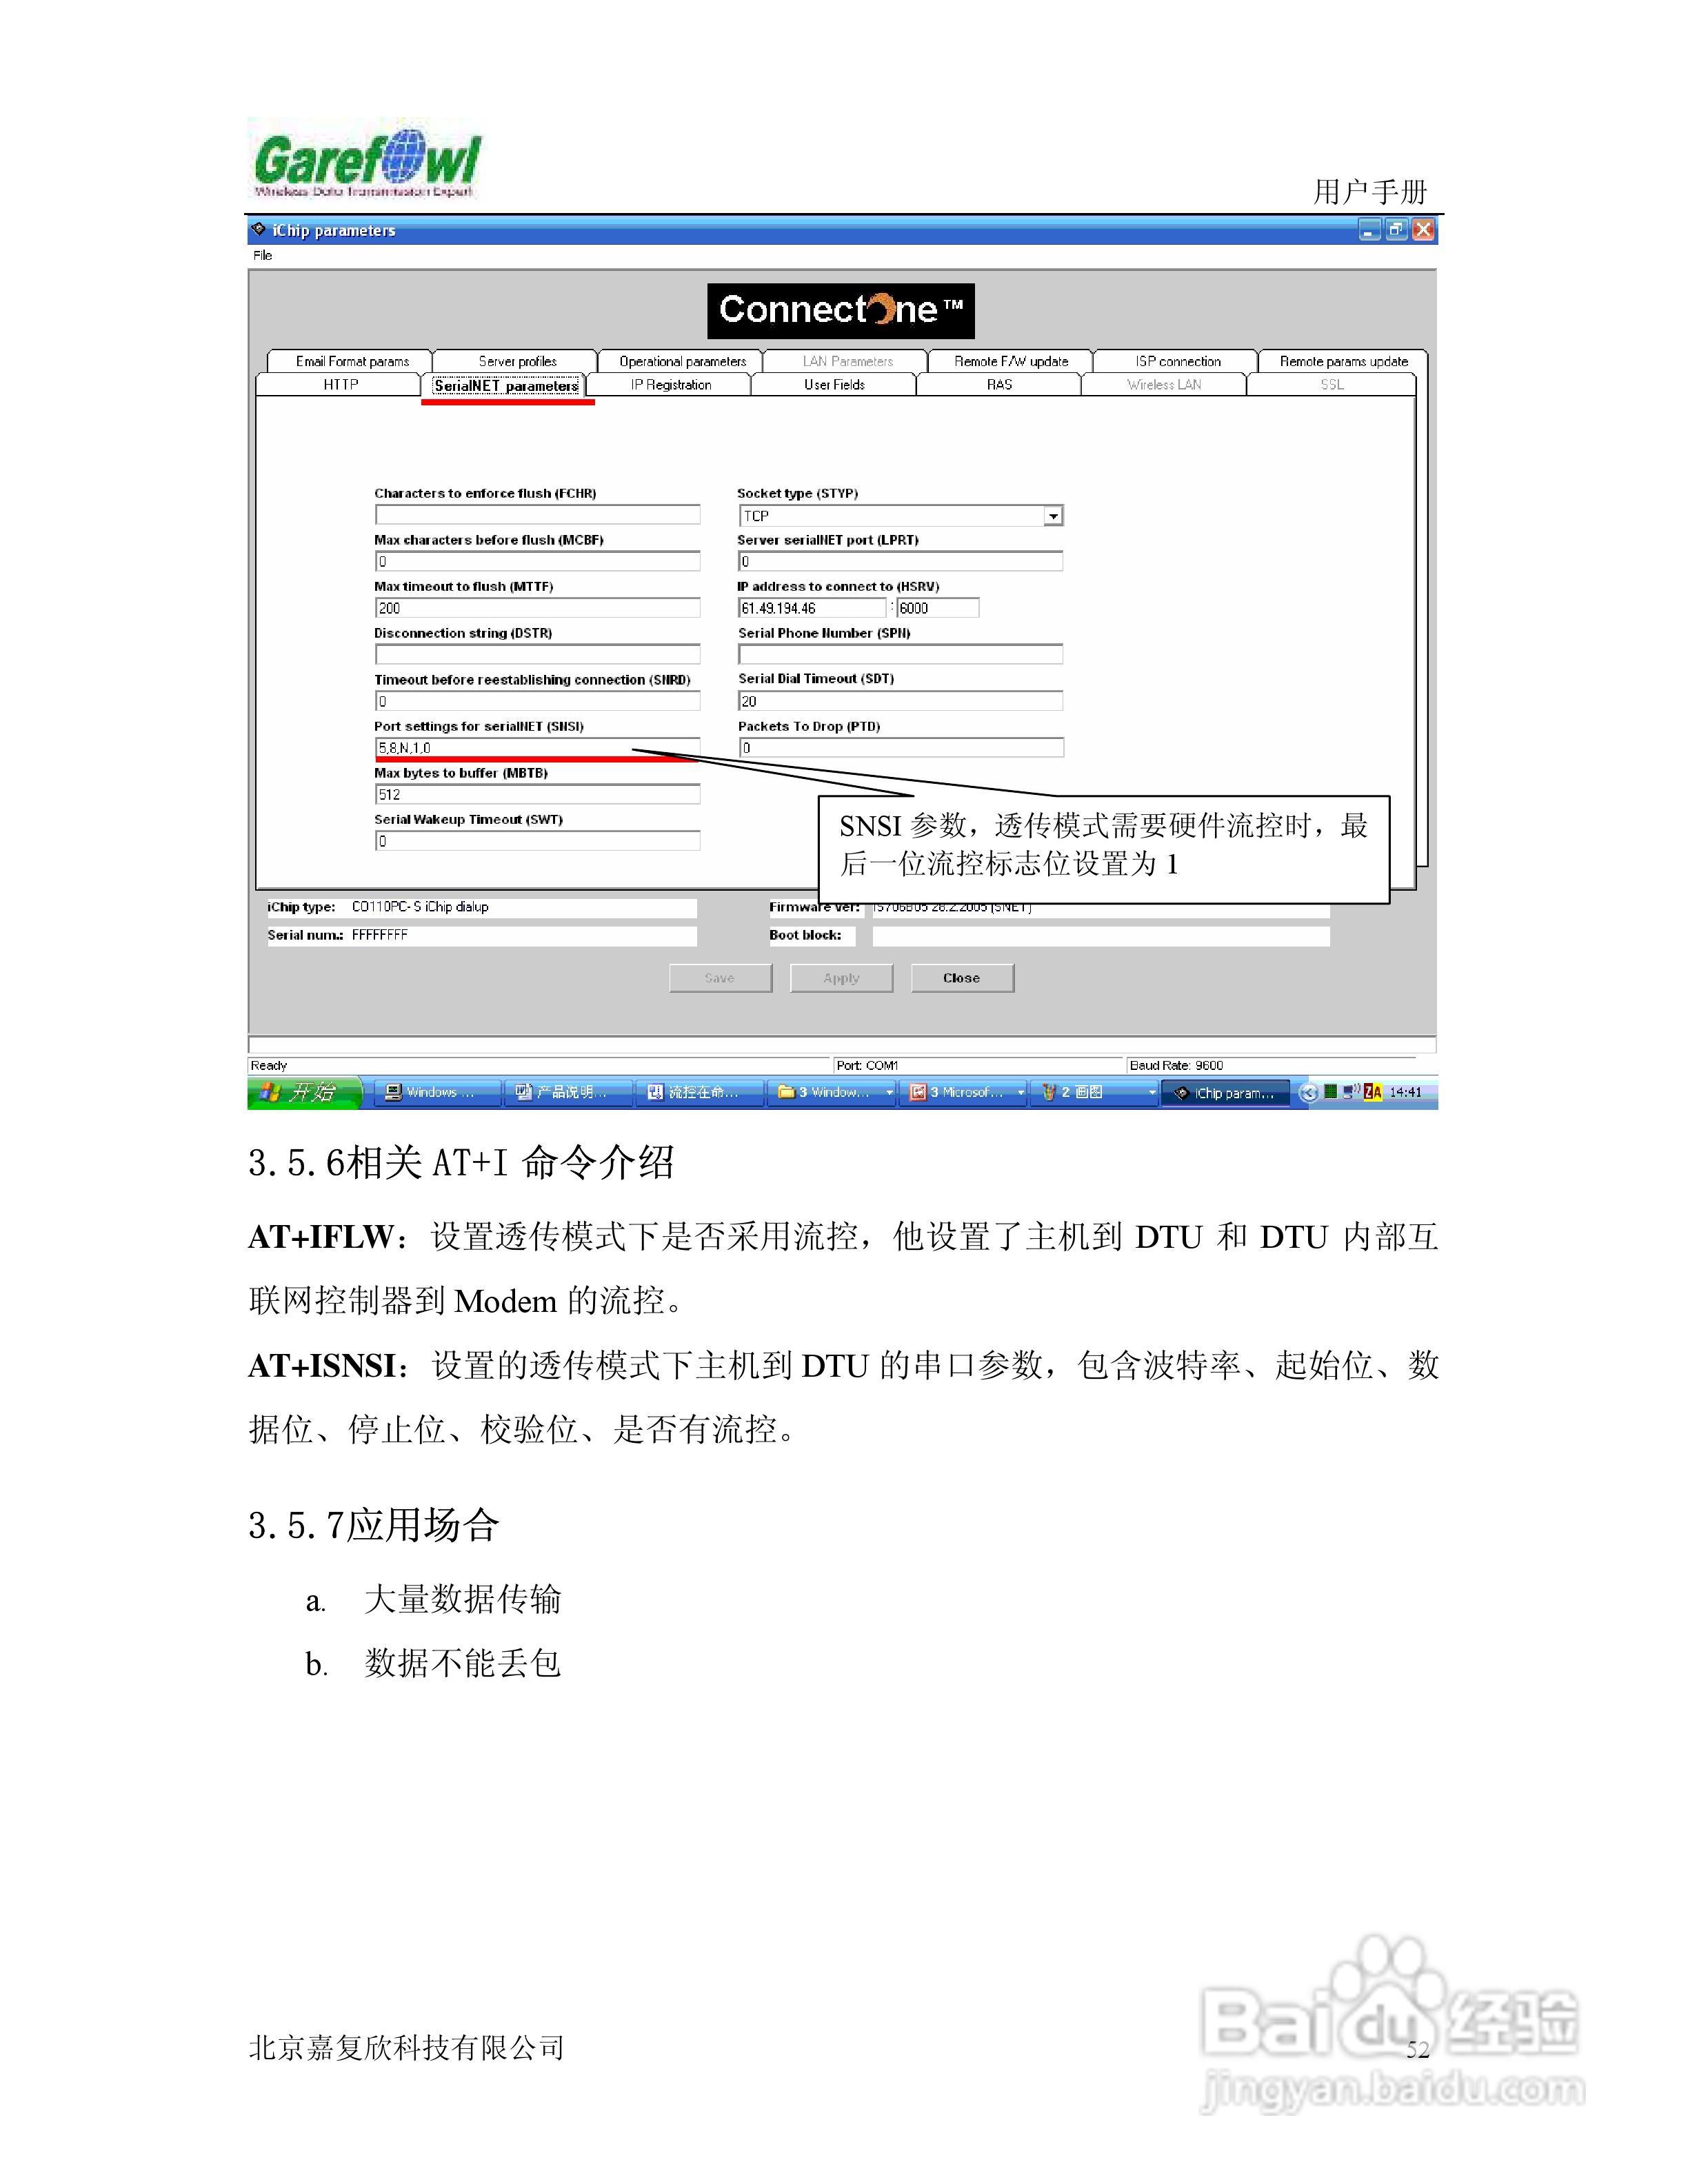Click the HSRV IP address field
Screen dimensions: 1688x2184
(811, 608)
